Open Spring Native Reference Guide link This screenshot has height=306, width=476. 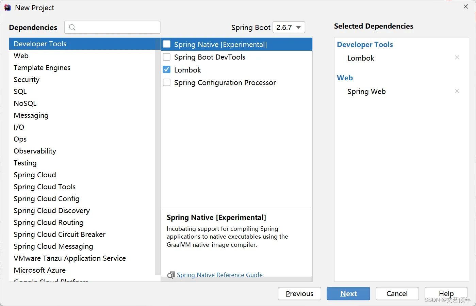(220, 275)
